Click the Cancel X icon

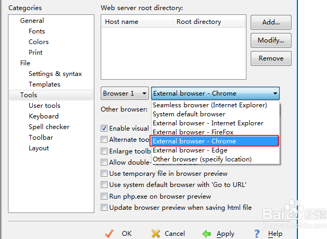click(156, 234)
